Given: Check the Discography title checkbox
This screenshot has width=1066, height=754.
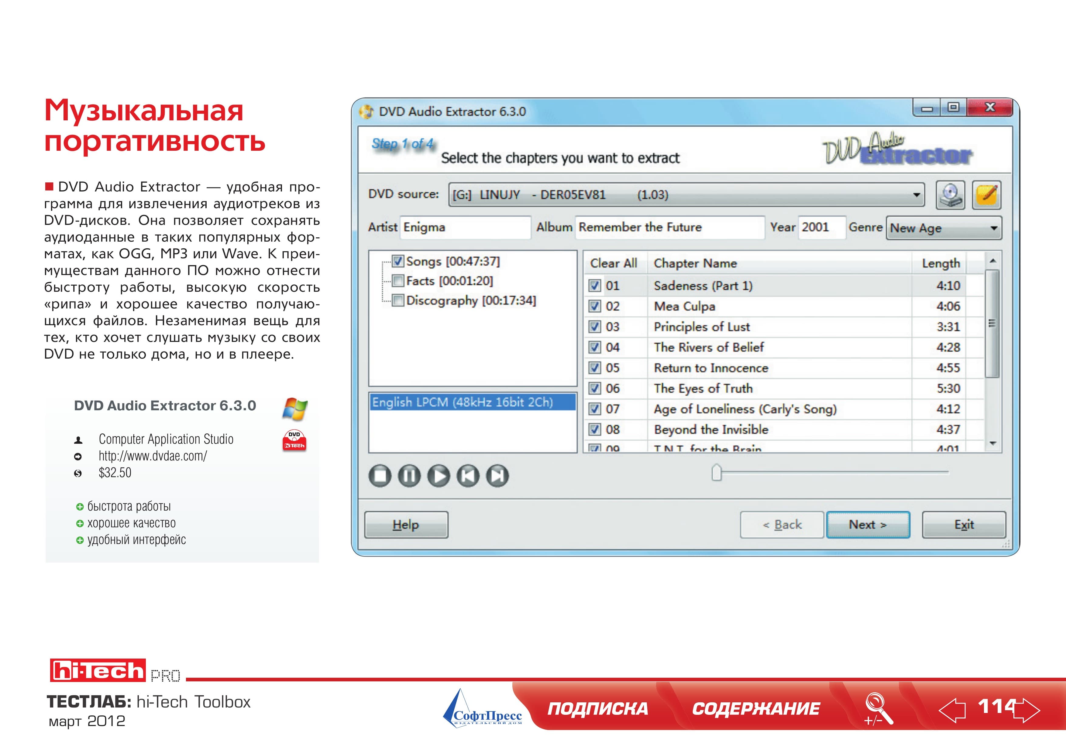Looking at the screenshot, I should [x=398, y=300].
